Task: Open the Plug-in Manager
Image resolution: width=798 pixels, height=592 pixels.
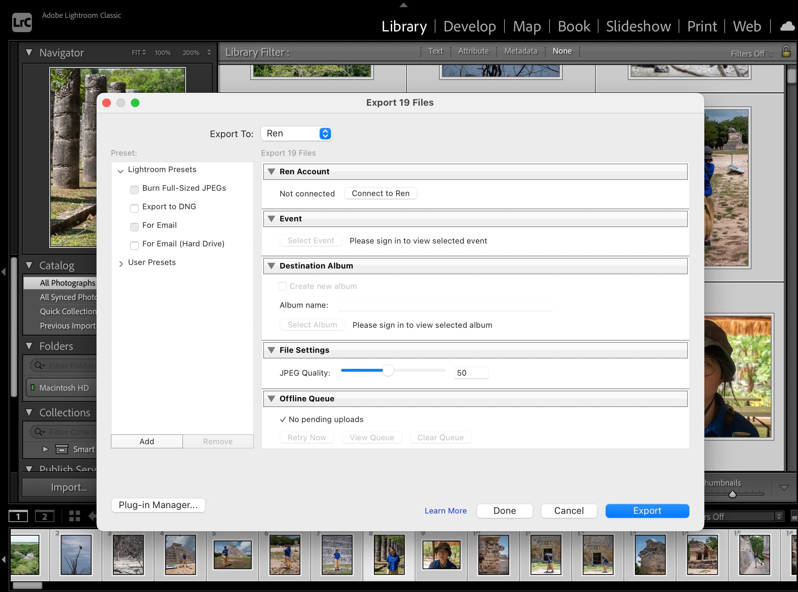Action: pos(158,505)
